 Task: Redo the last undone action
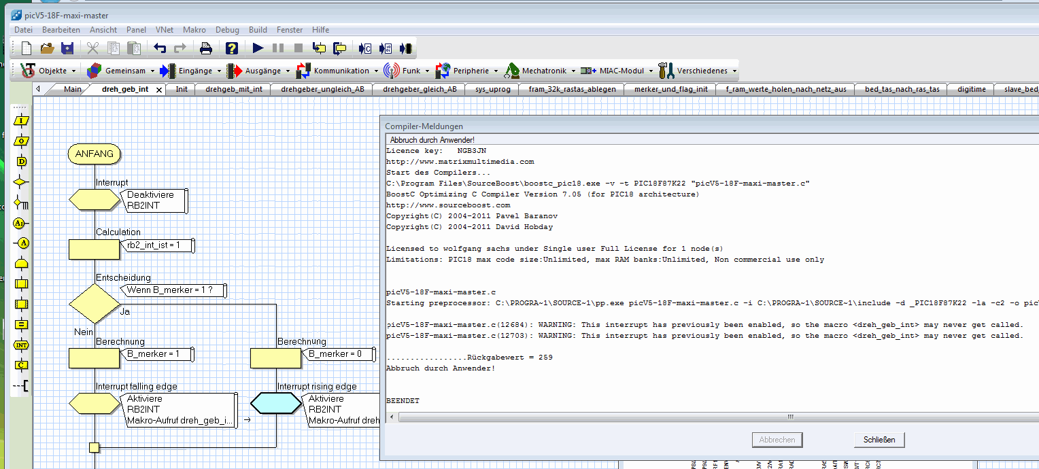pyautogui.click(x=180, y=48)
